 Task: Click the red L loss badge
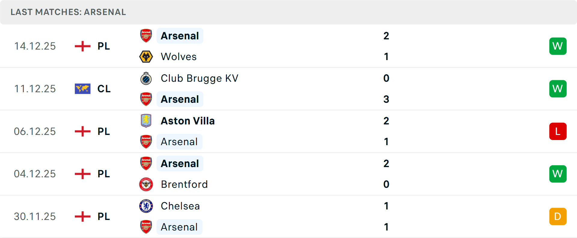[558, 131]
